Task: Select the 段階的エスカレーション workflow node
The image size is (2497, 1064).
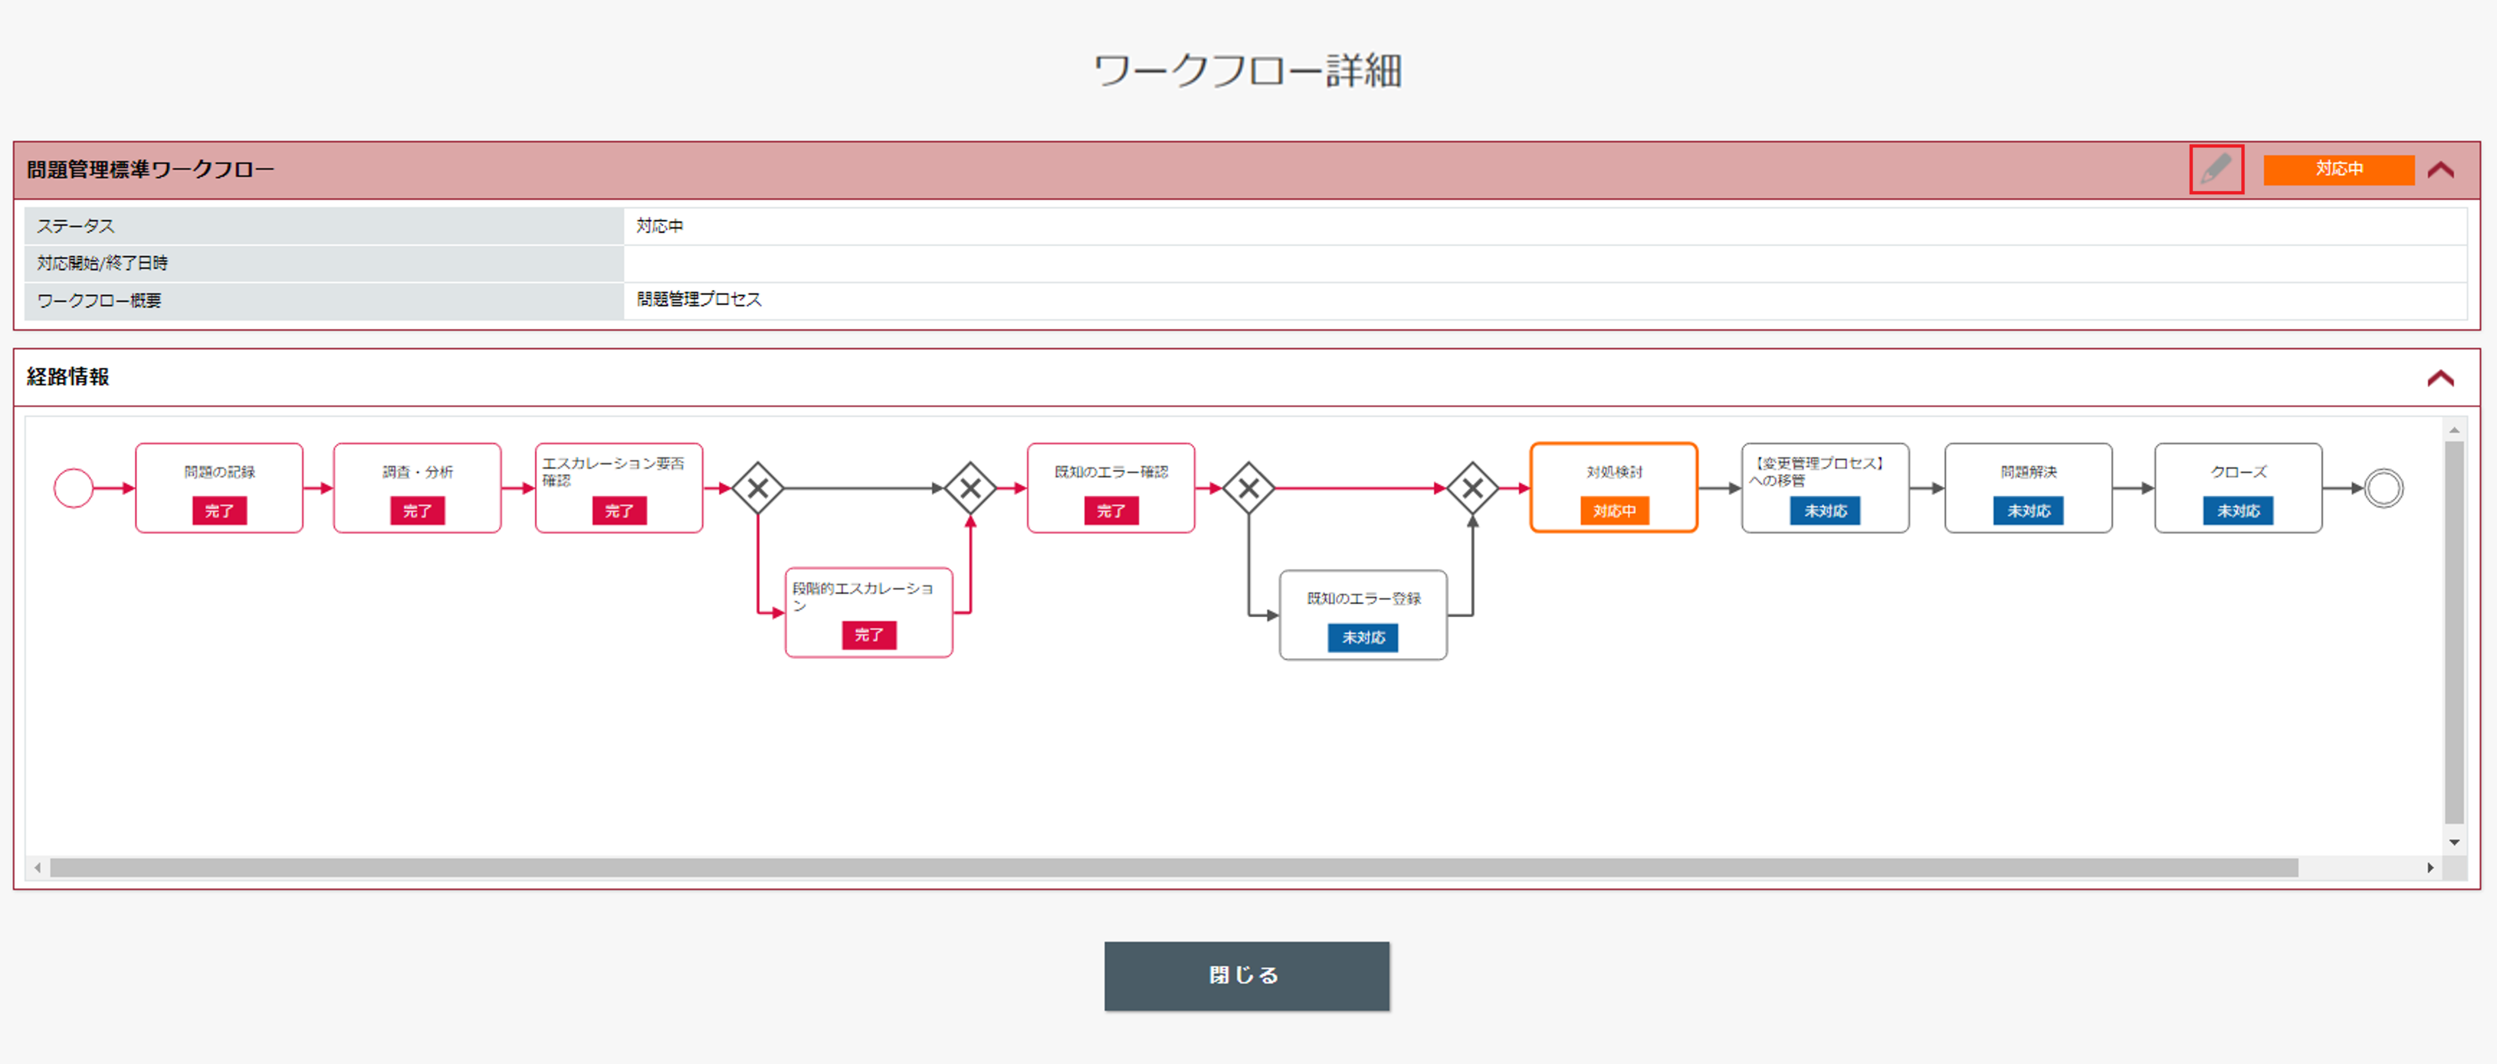Action: click(869, 612)
